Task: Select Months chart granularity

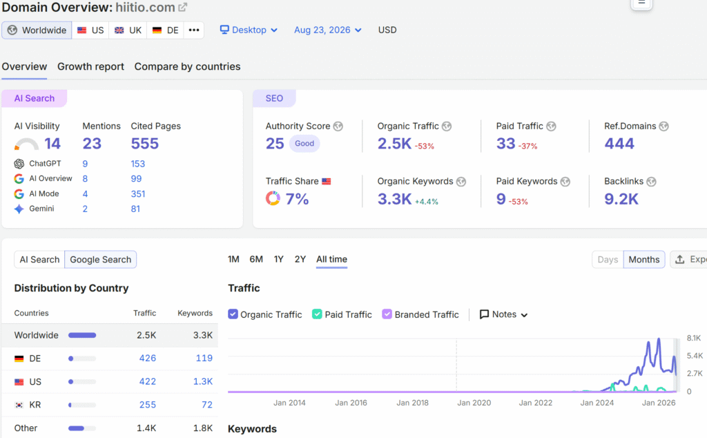Action: pos(644,259)
